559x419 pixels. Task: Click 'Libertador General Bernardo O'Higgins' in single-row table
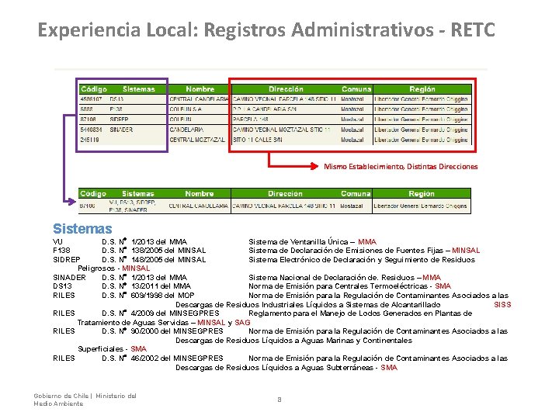420,206
